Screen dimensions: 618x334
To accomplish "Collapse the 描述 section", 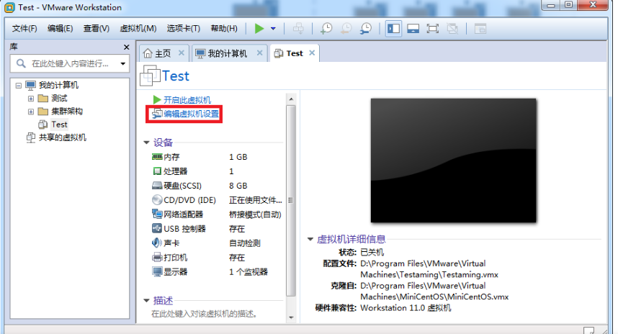I will [x=146, y=300].
